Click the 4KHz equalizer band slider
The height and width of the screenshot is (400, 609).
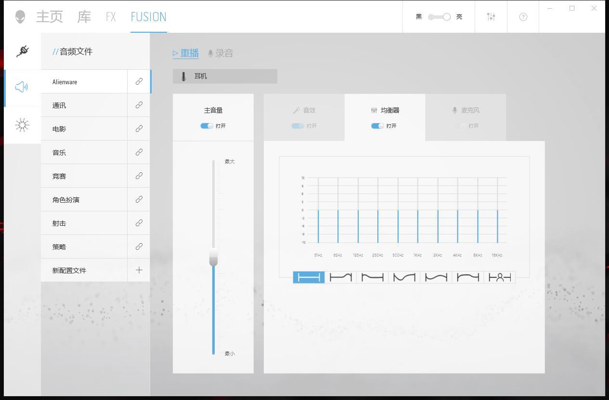tap(458, 210)
